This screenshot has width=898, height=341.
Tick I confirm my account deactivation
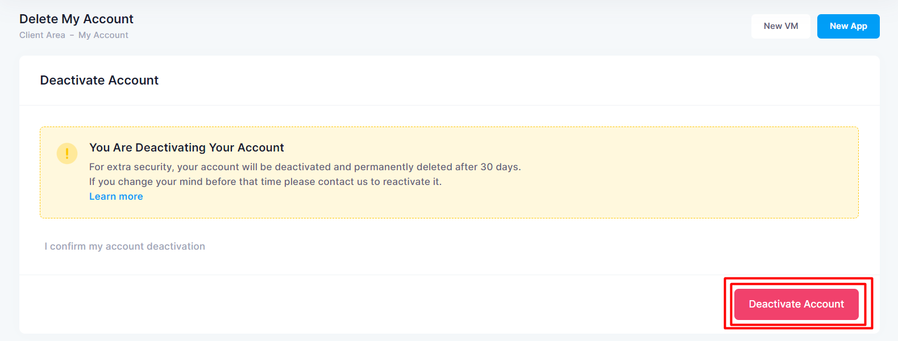[x=124, y=246]
